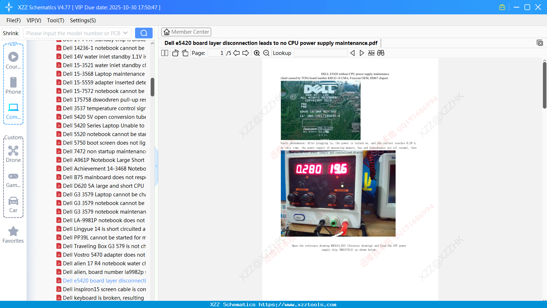Open 'Dell A961P Notebook Large Short' file
Image resolution: width=547 pixels, height=308 pixels.
coord(101,160)
